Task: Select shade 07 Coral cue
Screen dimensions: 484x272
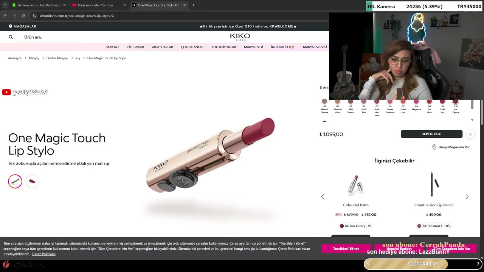Action: click(403, 101)
